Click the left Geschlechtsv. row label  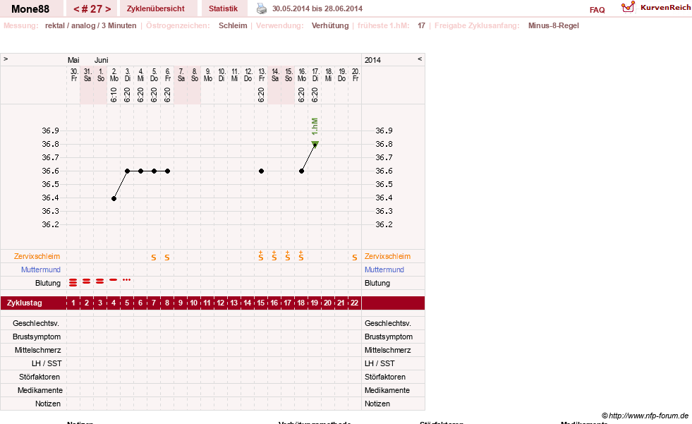tap(36, 323)
